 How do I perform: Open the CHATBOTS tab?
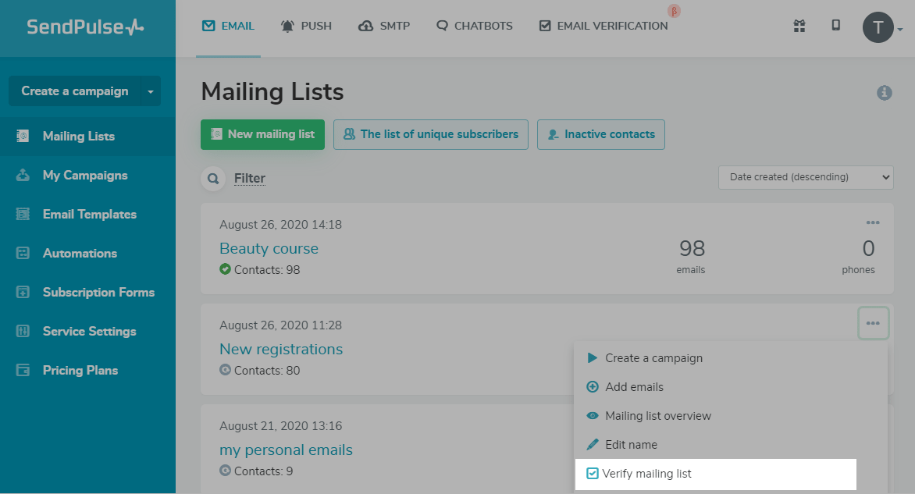tap(475, 26)
